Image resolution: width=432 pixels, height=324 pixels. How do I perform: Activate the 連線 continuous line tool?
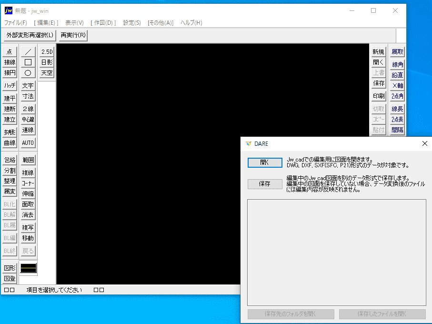(x=28, y=130)
